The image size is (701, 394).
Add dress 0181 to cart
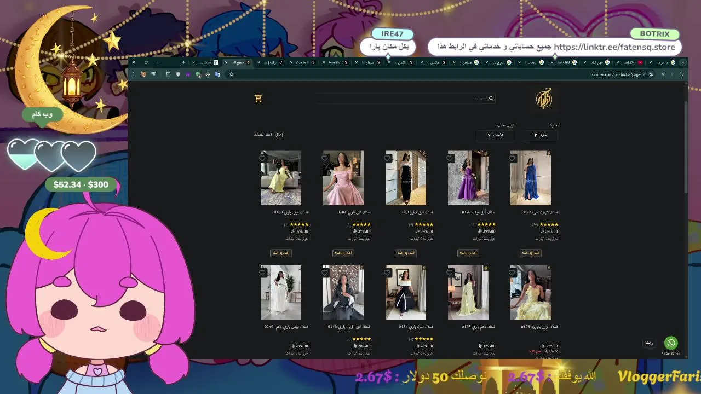pos(343,253)
